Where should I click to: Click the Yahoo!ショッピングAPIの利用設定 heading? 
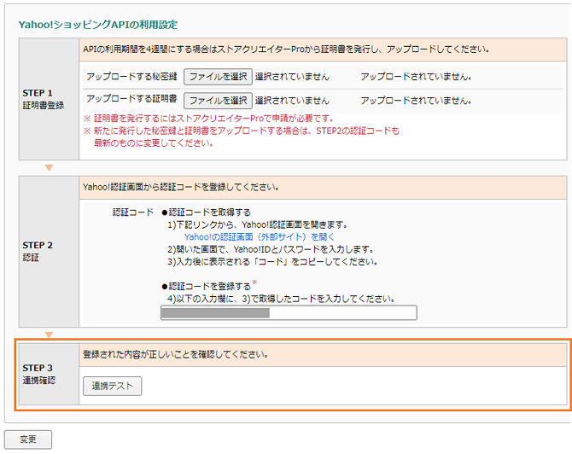coord(98,25)
